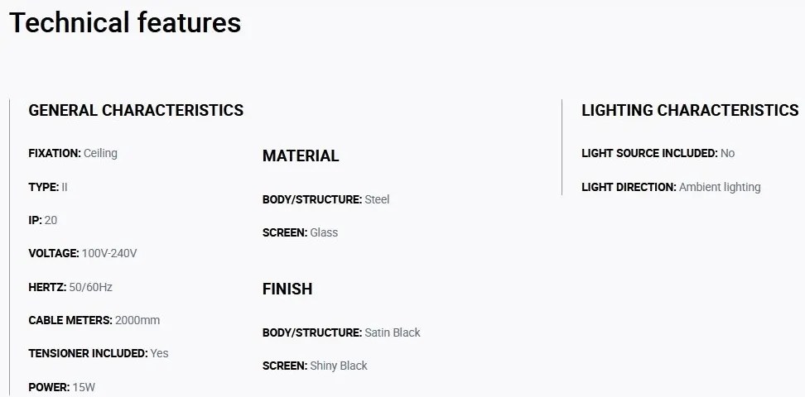Screen dimensions: 805x397
Task: Select the POWER: 15W specification
Action: click(61, 387)
